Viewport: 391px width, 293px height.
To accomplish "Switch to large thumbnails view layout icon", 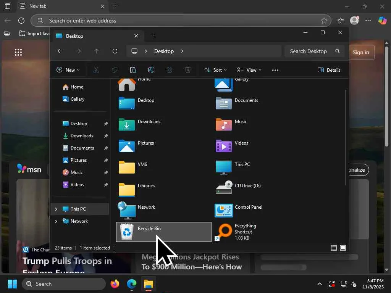I will pyautogui.click(x=343, y=248).
